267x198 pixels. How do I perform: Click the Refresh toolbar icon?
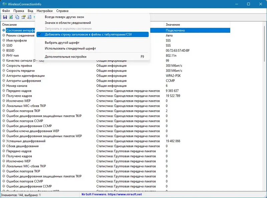[x=11, y=17]
